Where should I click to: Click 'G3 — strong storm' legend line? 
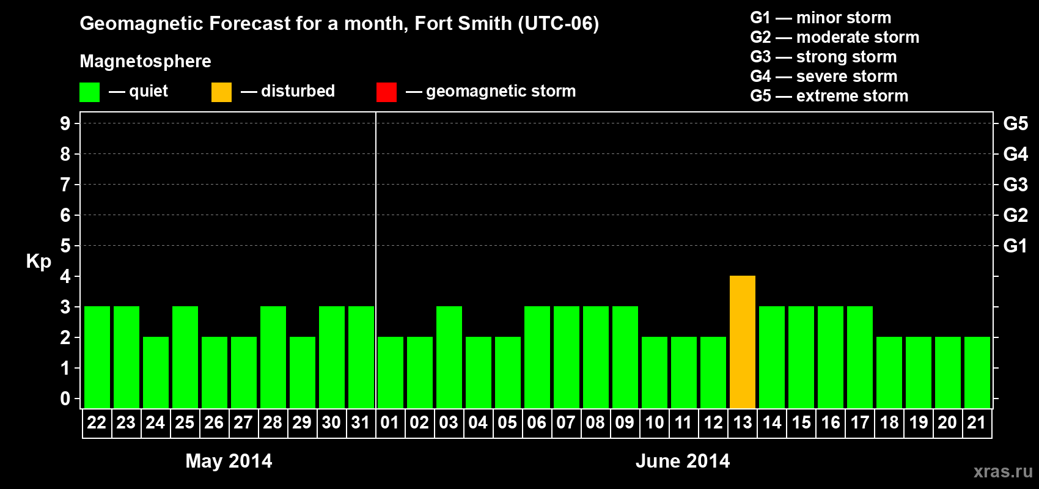tap(823, 57)
